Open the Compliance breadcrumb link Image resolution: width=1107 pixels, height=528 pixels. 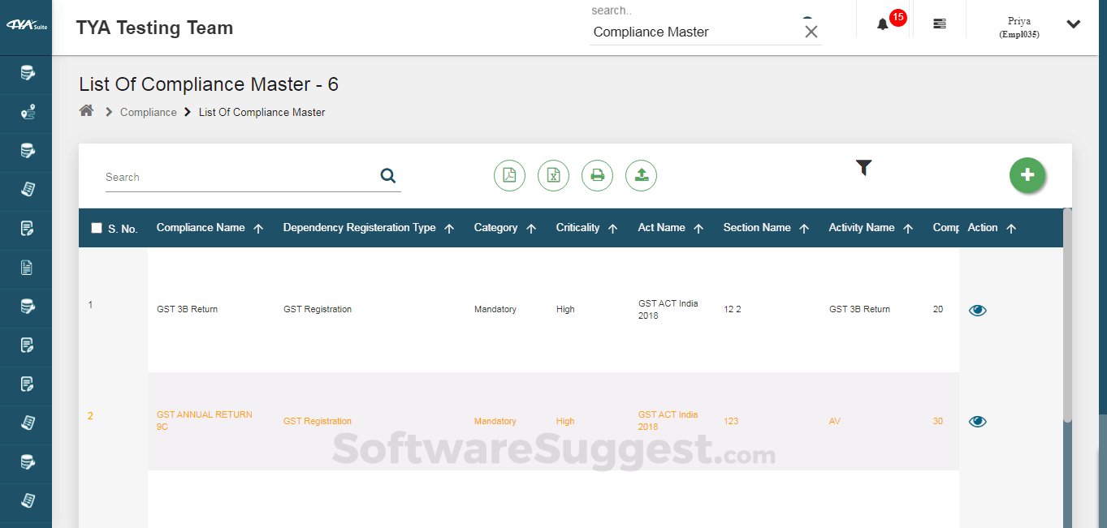(x=148, y=112)
